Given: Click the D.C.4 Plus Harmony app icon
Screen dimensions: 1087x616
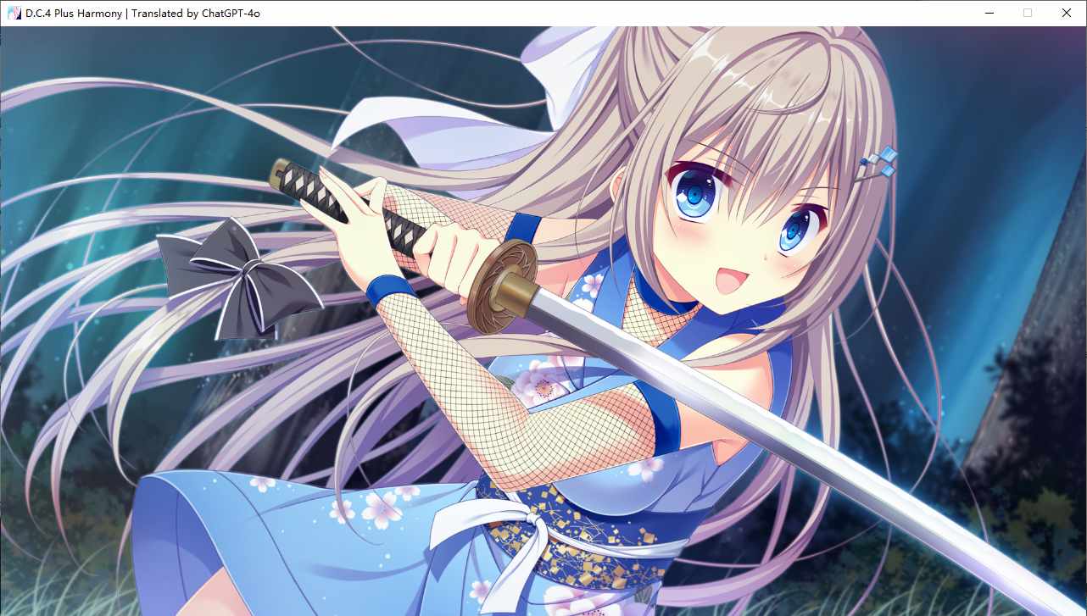Looking at the screenshot, I should [14, 13].
